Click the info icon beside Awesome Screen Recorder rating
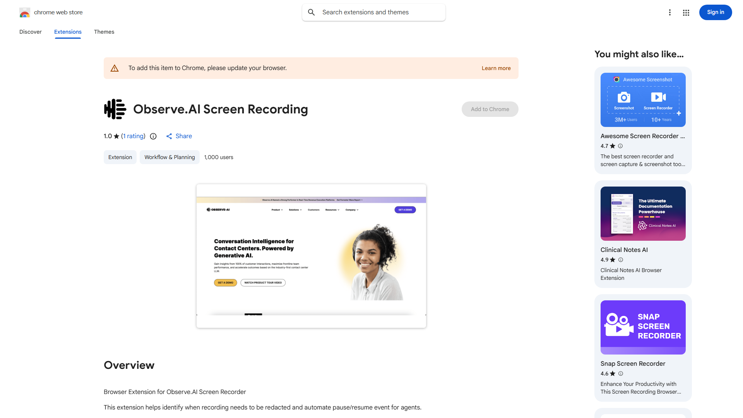Image resolution: width=743 pixels, height=418 pixels. (620, 146)
